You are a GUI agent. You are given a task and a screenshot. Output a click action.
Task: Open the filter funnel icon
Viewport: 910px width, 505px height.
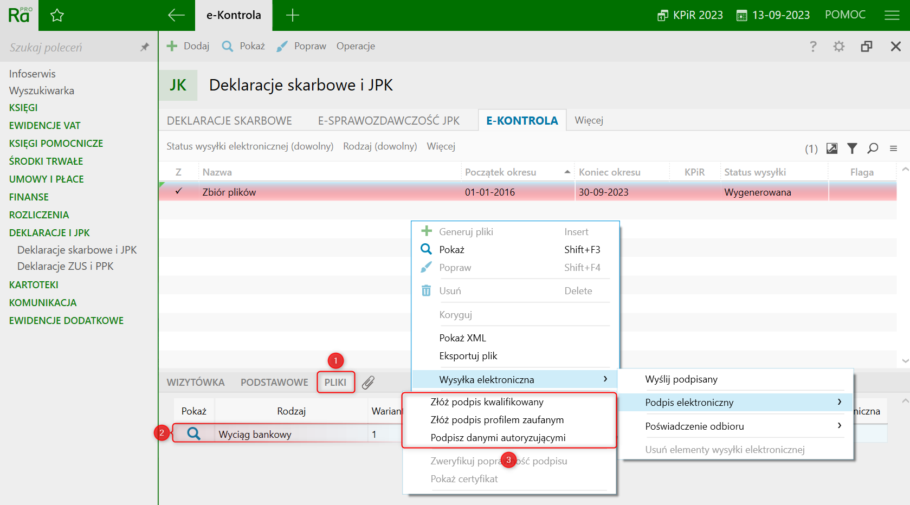[x=852, y=148]
